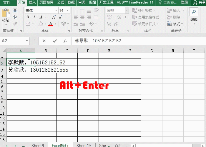
Task: Click the accounting number format icon
Action: click(x=109, y=17)
